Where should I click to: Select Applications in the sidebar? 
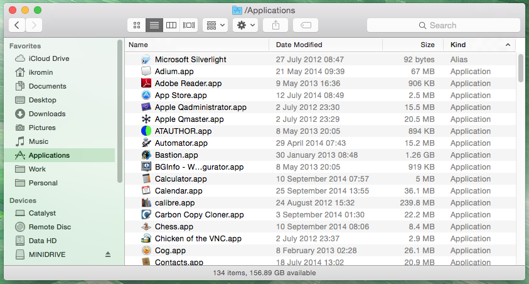point(60,155)
